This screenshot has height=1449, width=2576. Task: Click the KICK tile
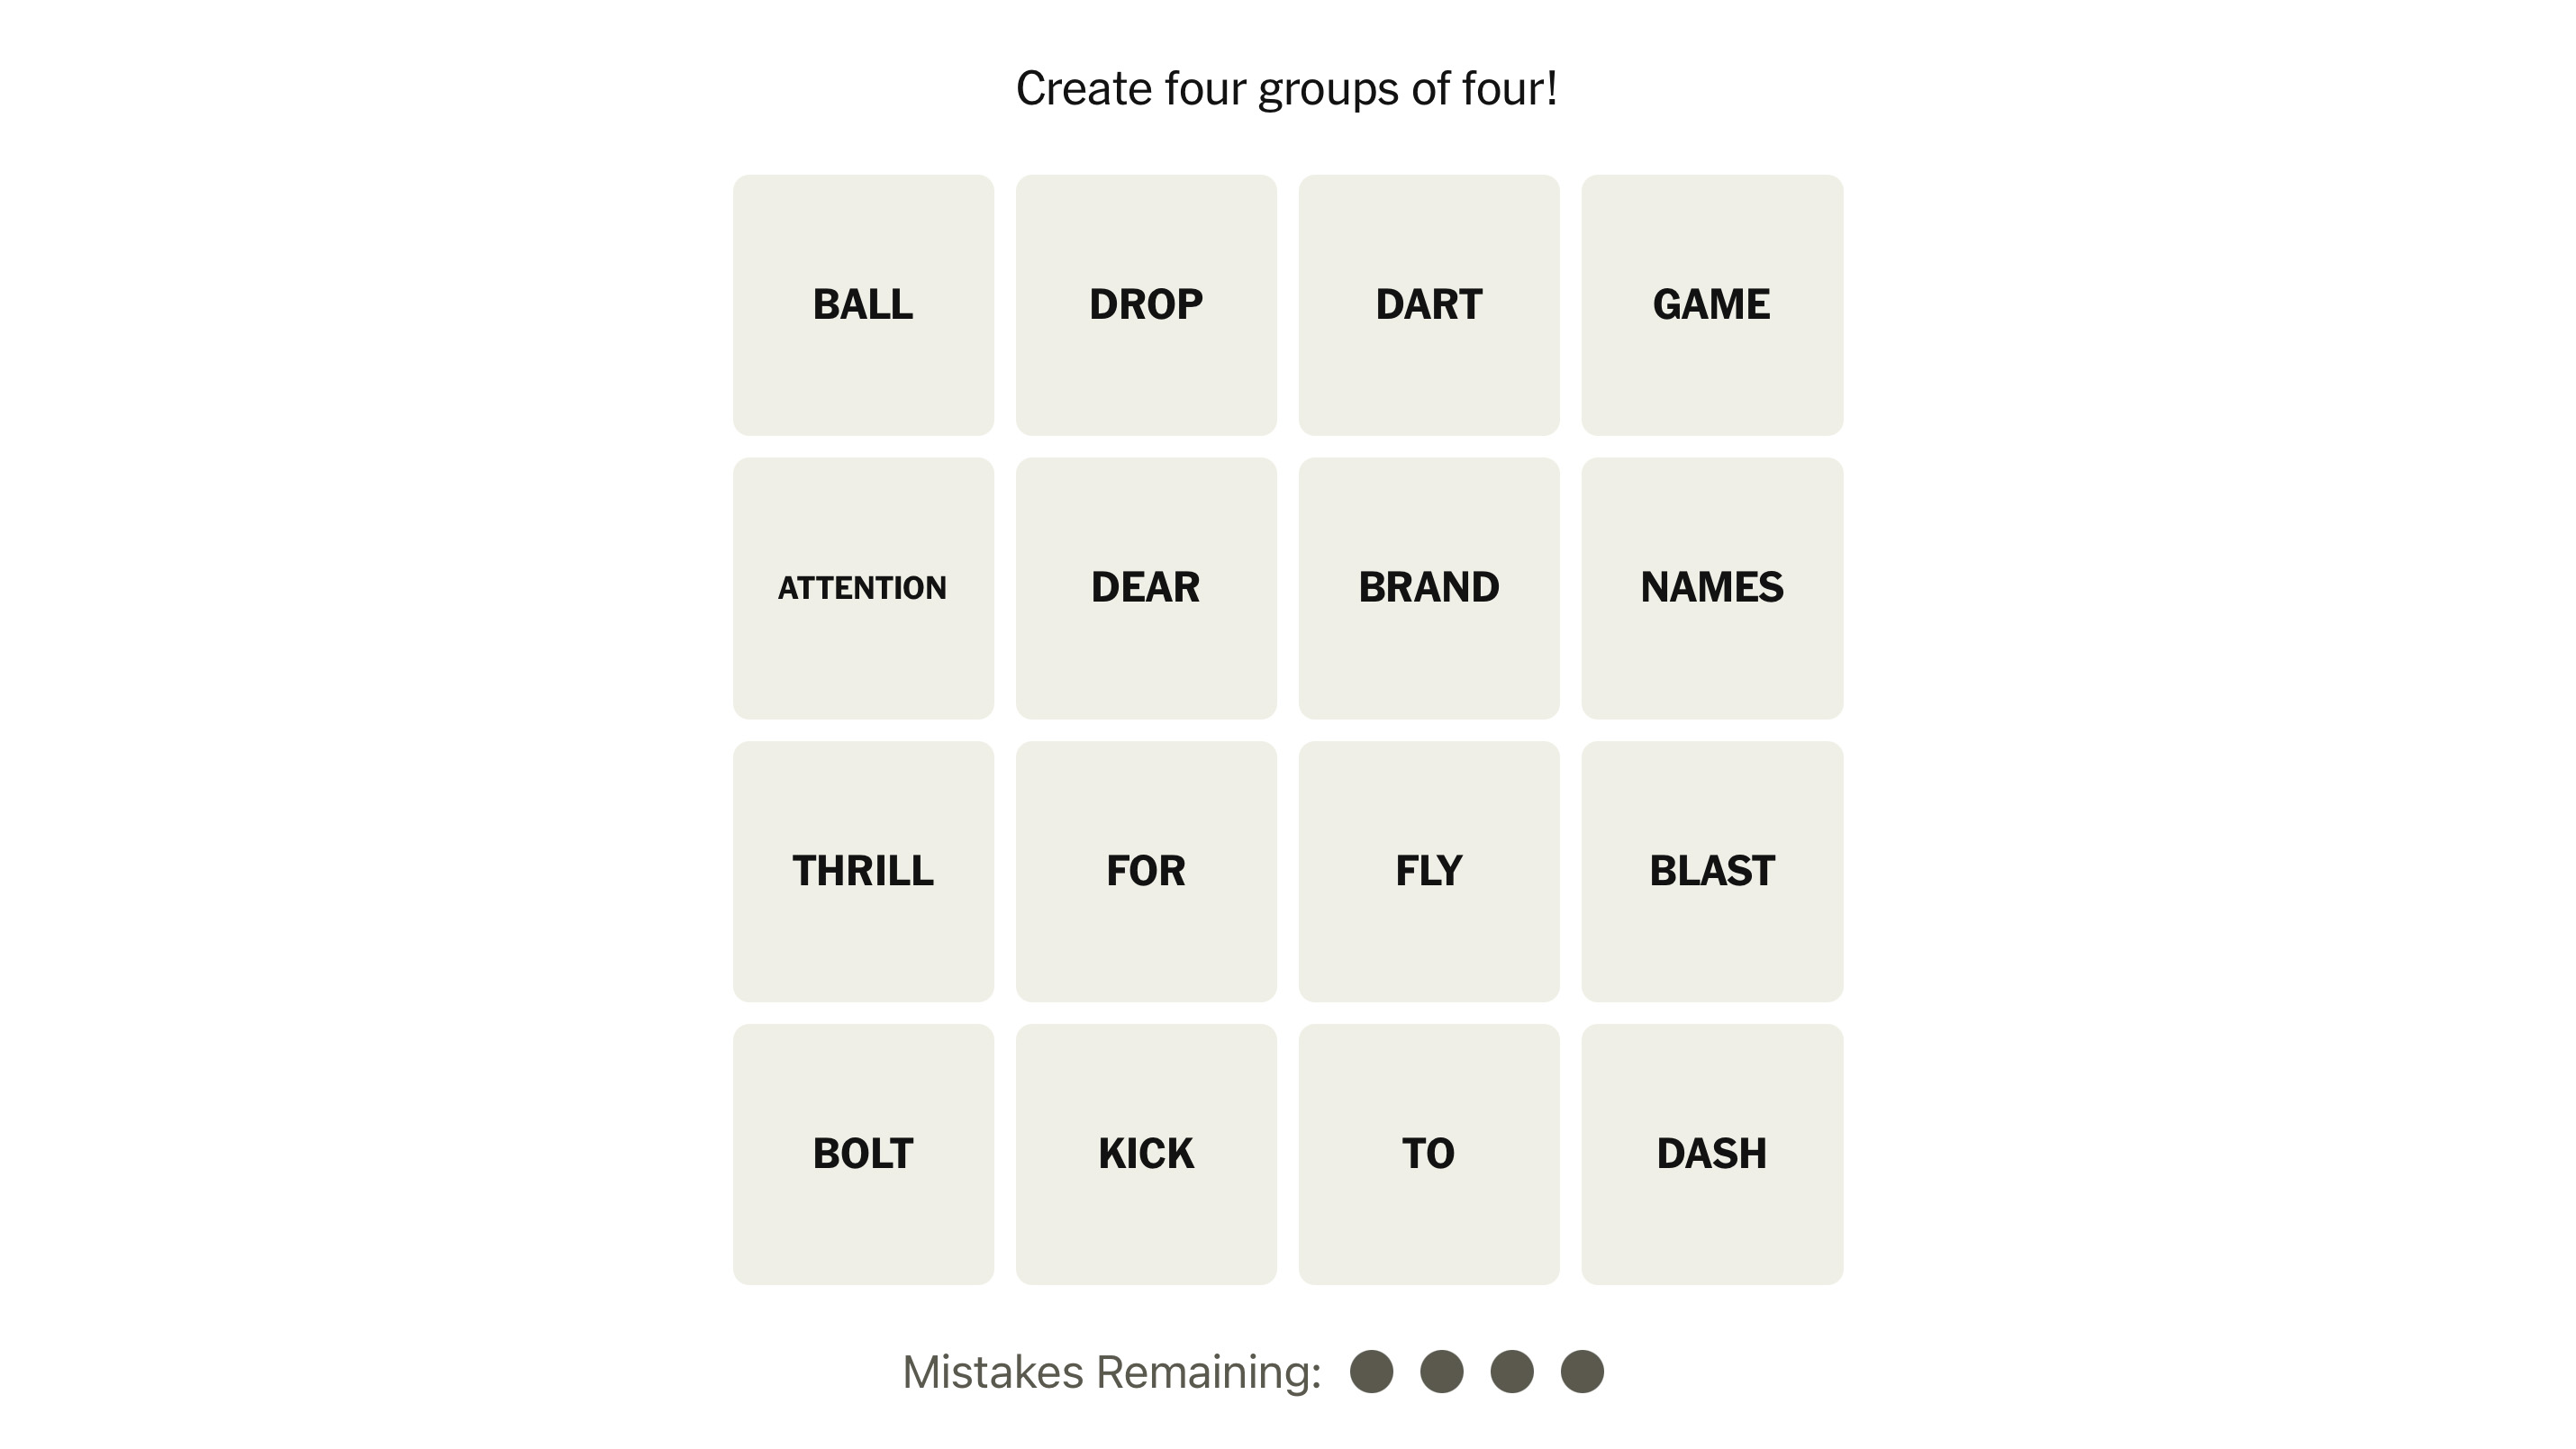tap(1146, 1154)
